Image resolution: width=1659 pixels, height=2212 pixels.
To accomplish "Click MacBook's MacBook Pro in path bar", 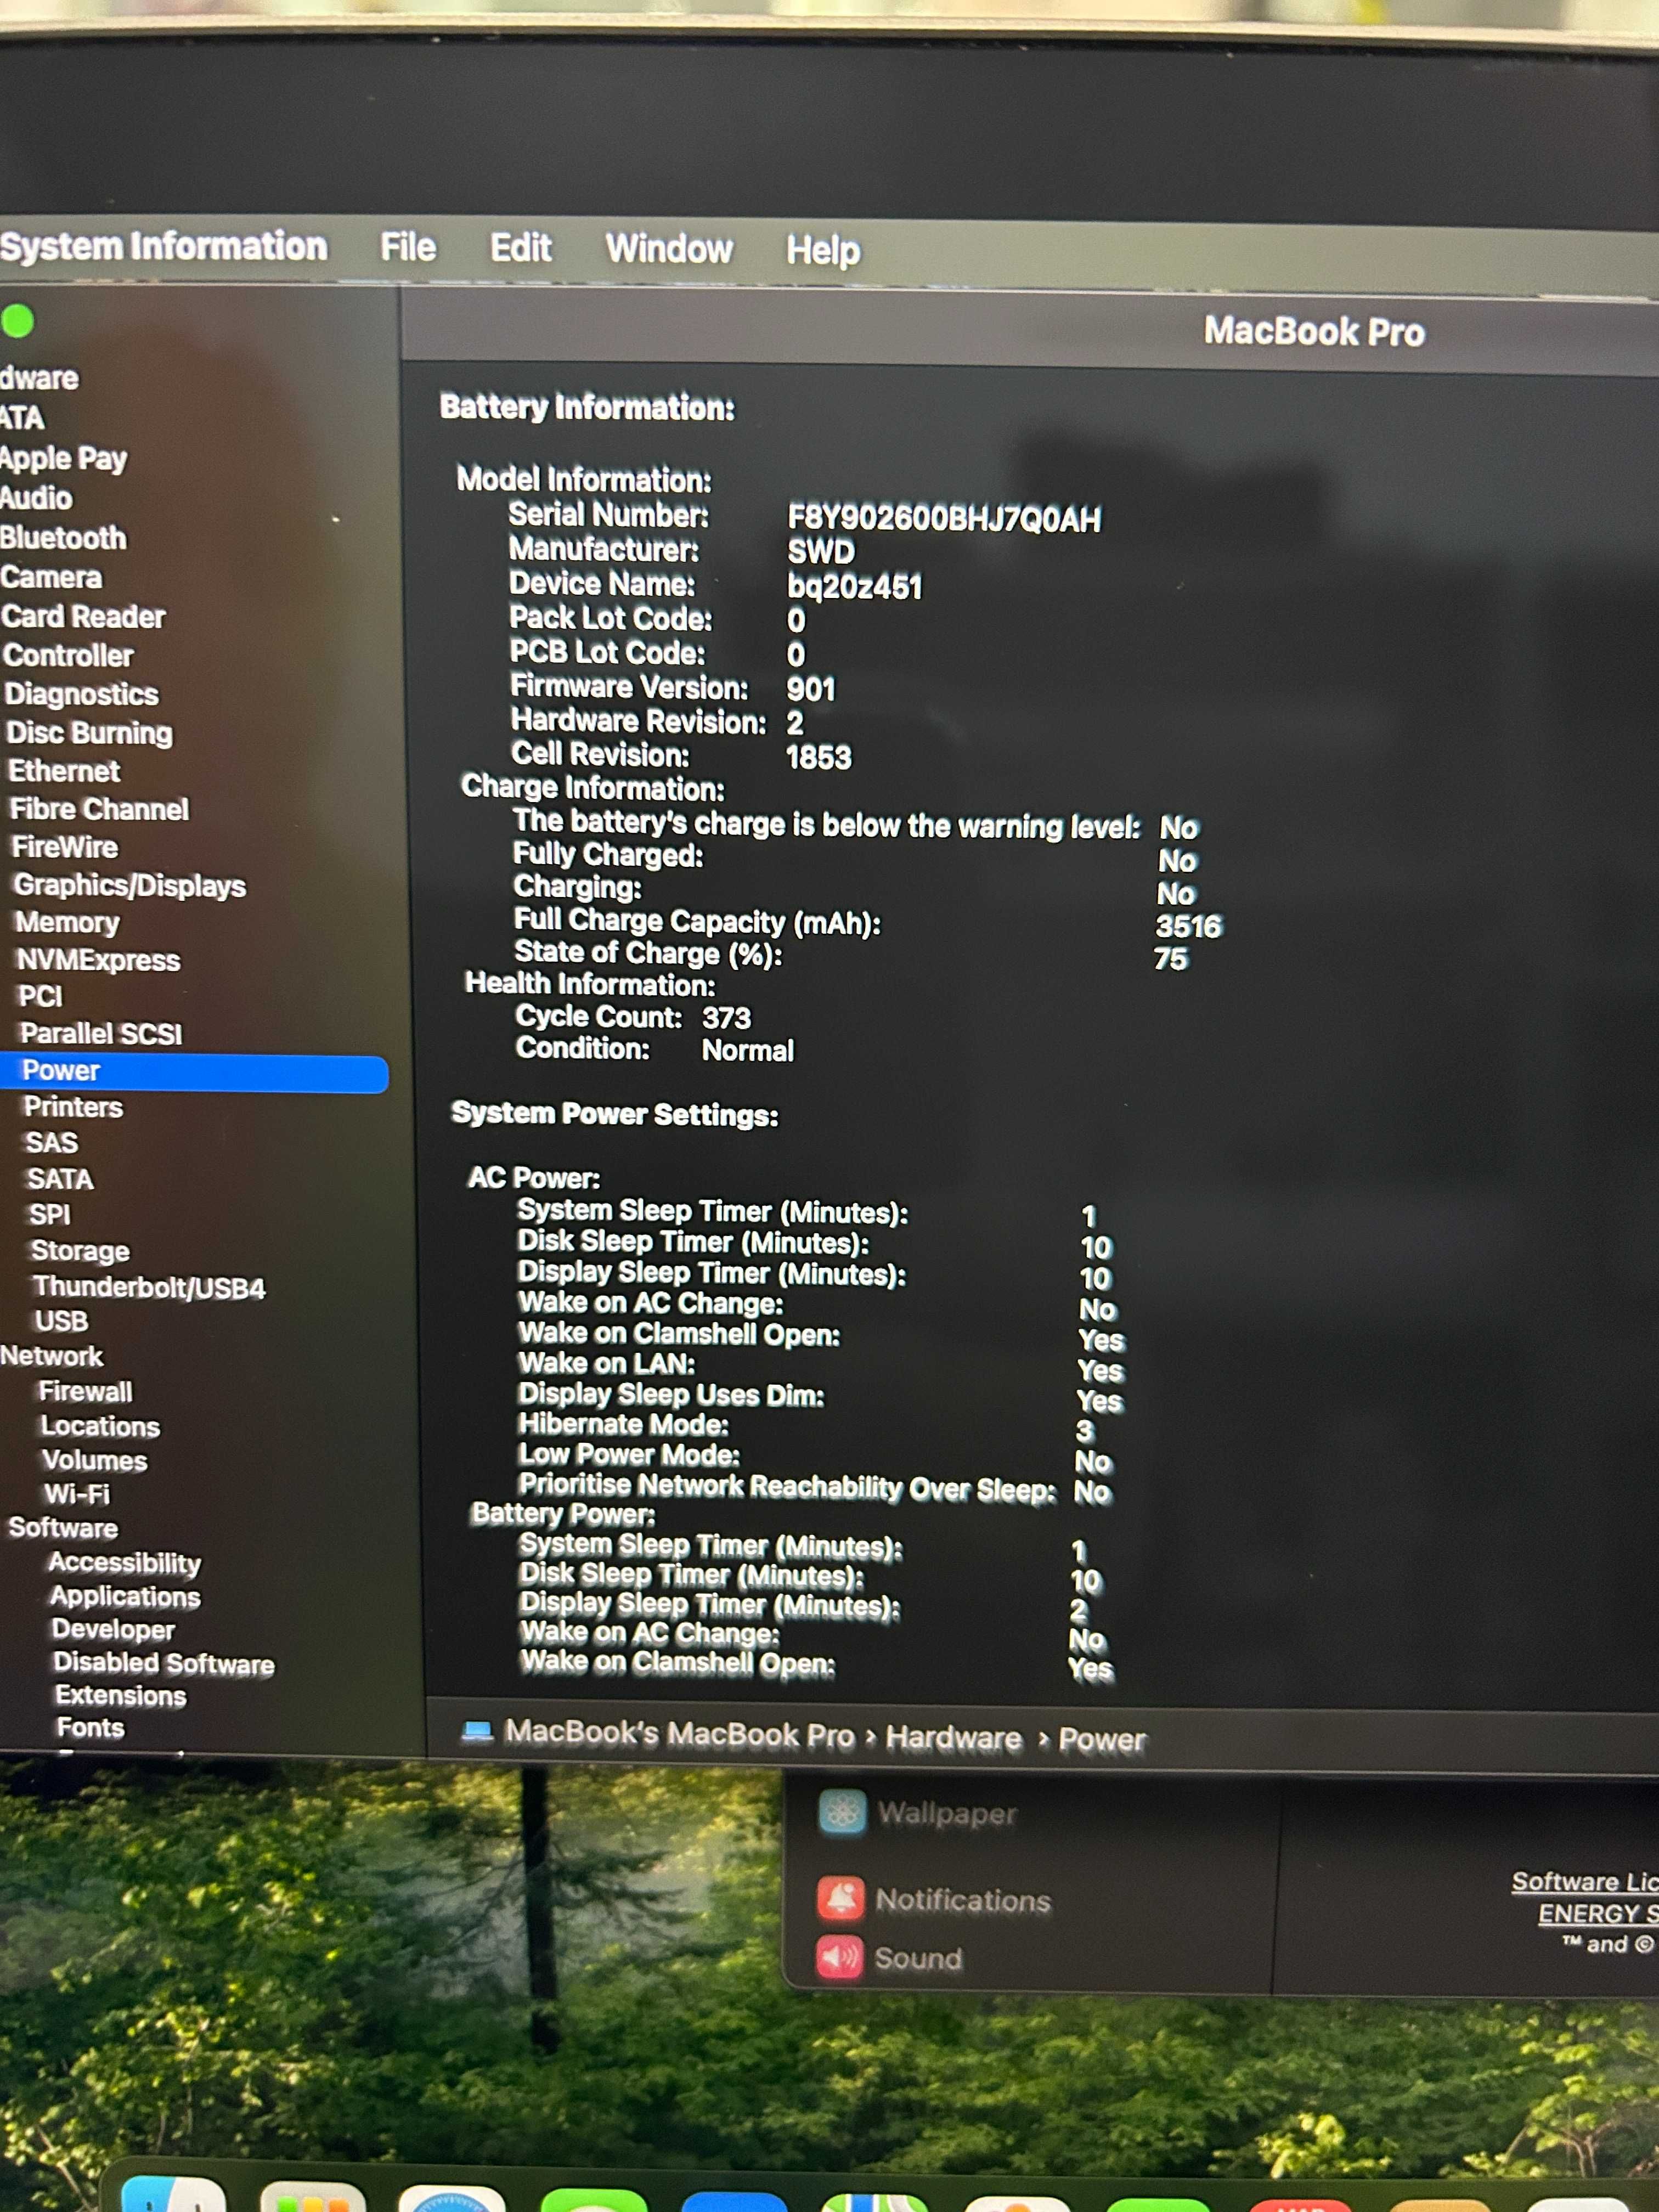I will (680, 1733).
